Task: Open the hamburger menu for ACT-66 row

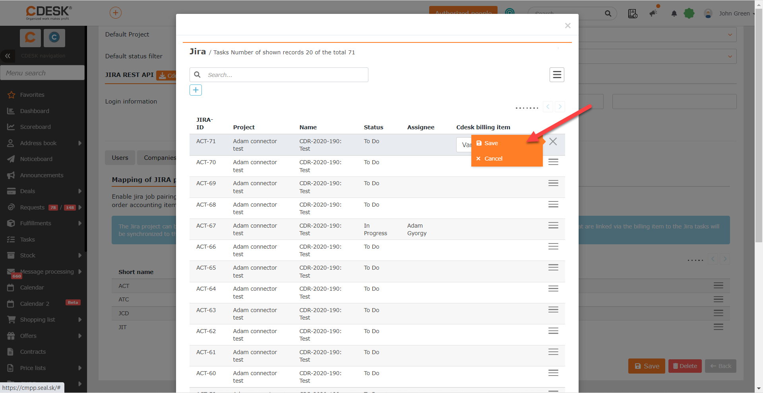Action: click(553, 246)
